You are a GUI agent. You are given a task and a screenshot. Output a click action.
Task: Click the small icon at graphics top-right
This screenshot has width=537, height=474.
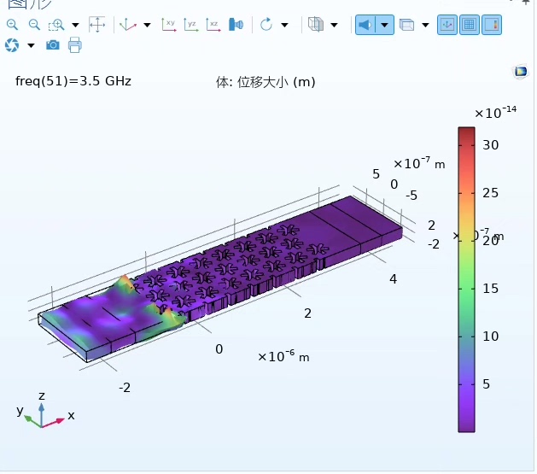[x=521, y=72]
